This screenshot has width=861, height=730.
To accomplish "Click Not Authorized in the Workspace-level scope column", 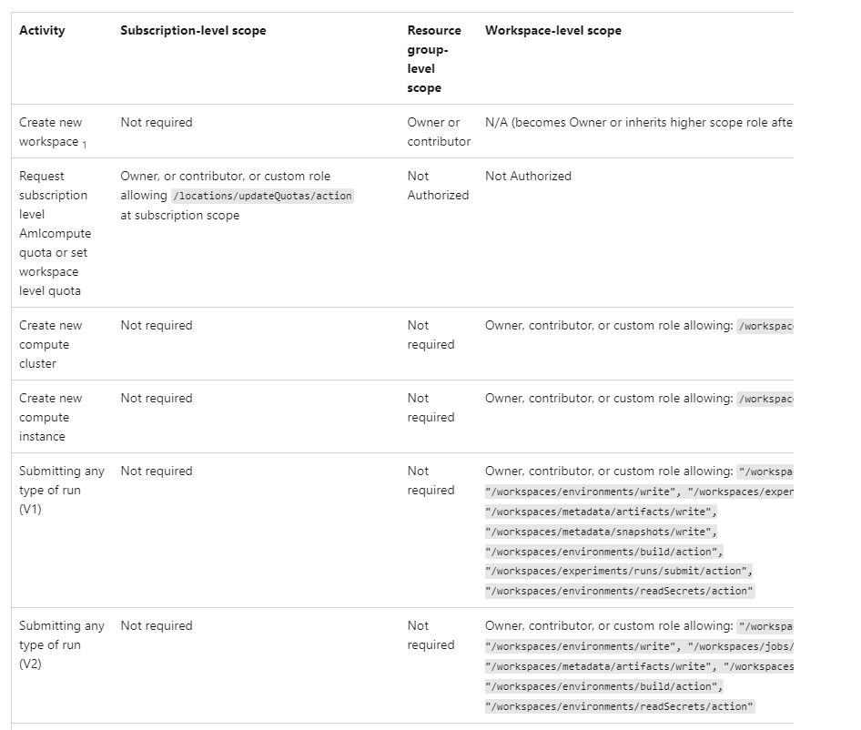I will coord(528,177).
